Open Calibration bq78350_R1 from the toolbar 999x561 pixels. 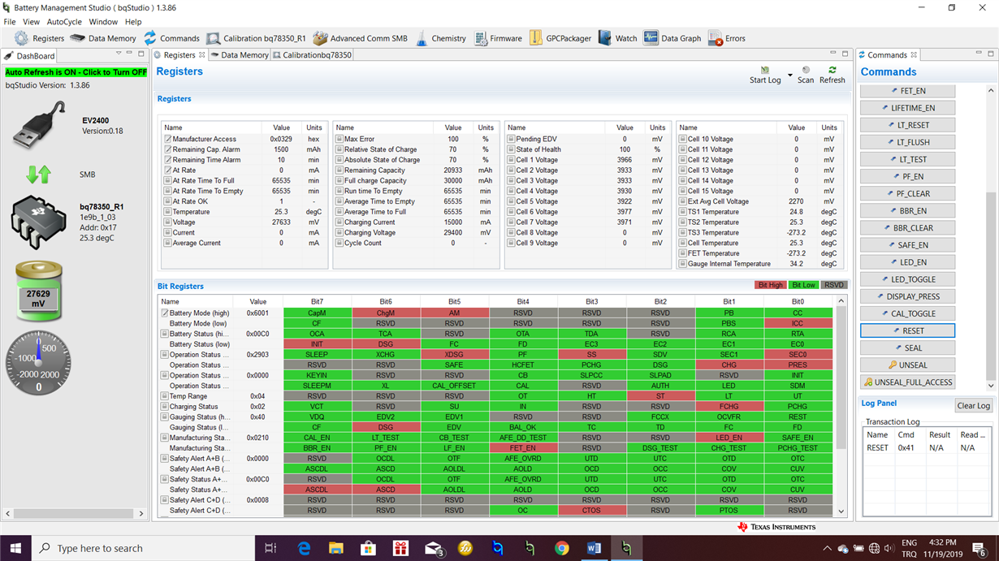click(256, 38)
